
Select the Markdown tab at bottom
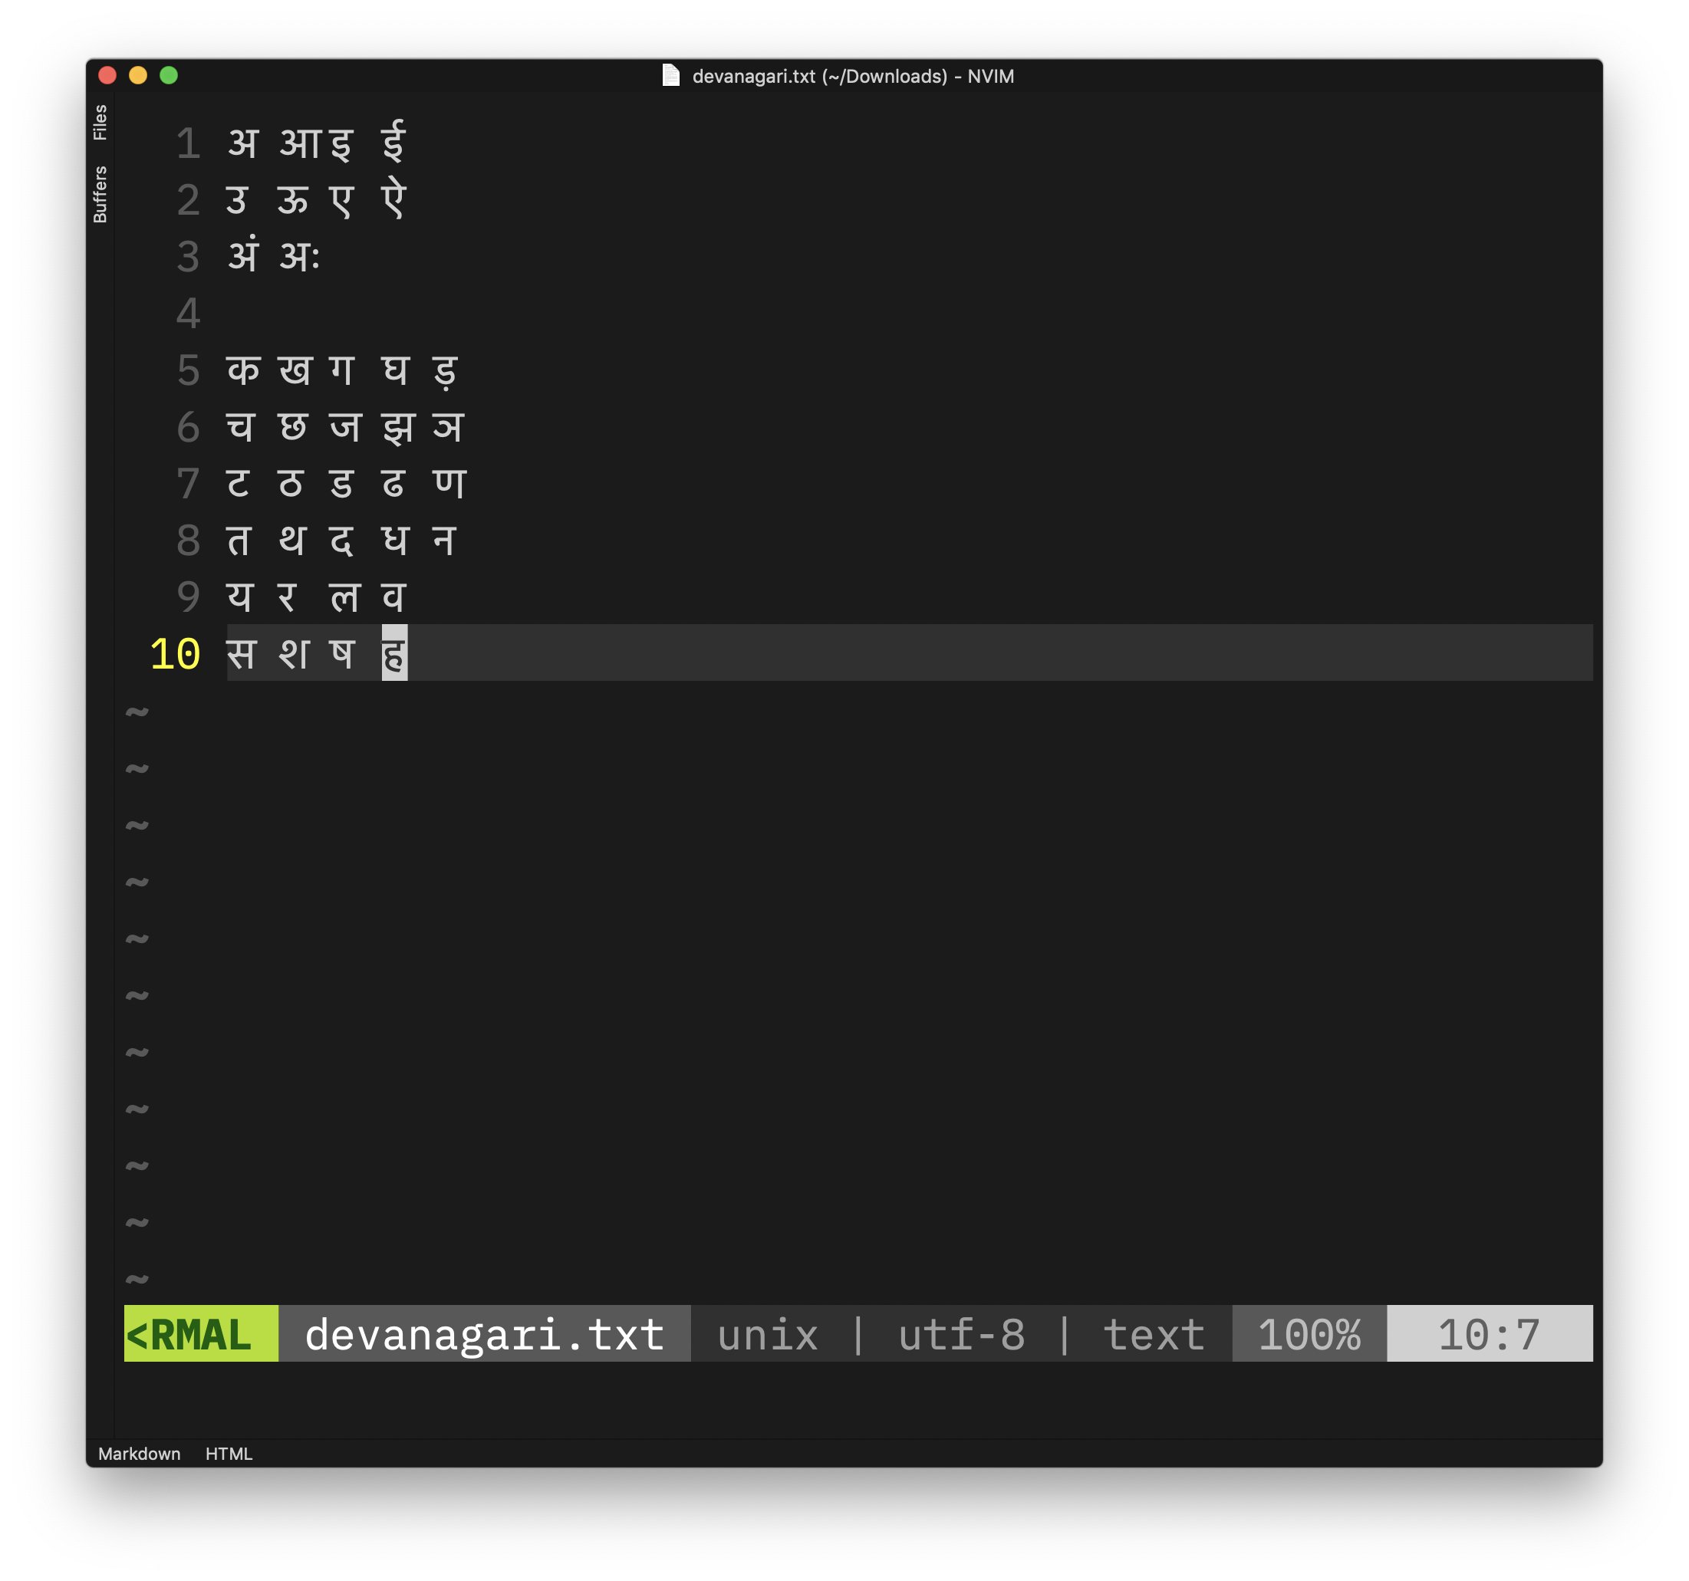(140, 1454)
